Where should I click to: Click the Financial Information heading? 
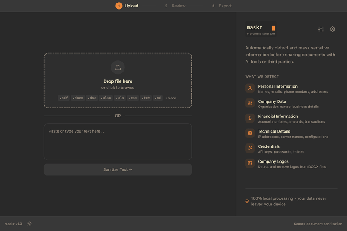point(278,117)
